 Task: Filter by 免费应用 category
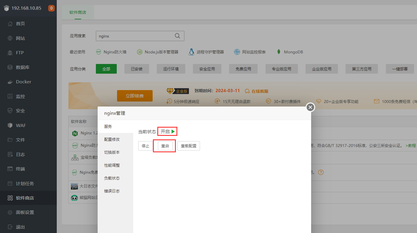(243, 69)
